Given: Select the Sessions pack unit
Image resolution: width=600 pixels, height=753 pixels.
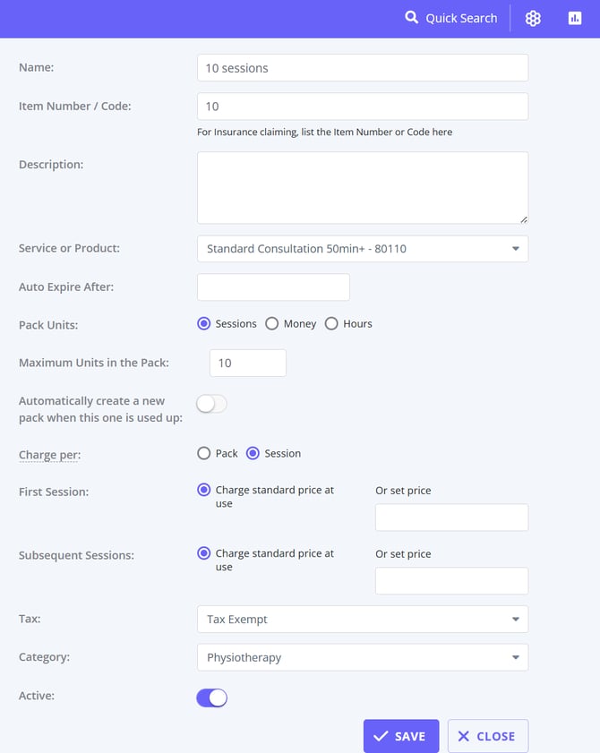Looking at the screenshot, I should [204, 323].
